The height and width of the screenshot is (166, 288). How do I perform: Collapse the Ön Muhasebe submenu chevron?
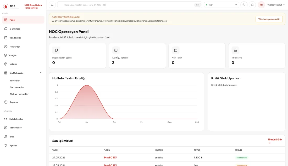tap(41, 73)
